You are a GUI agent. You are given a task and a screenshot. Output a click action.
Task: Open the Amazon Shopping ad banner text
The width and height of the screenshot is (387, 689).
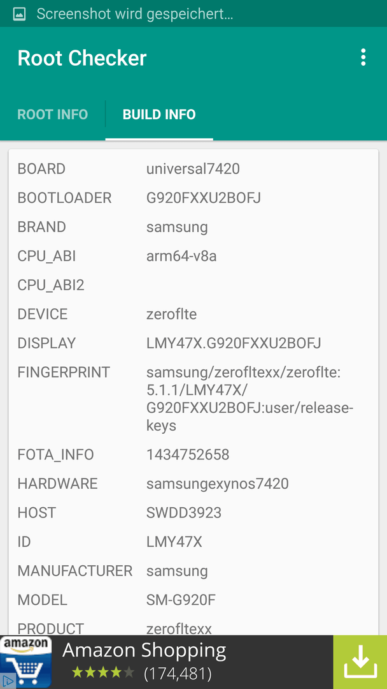pyautogui.click(x=144, y=650)
